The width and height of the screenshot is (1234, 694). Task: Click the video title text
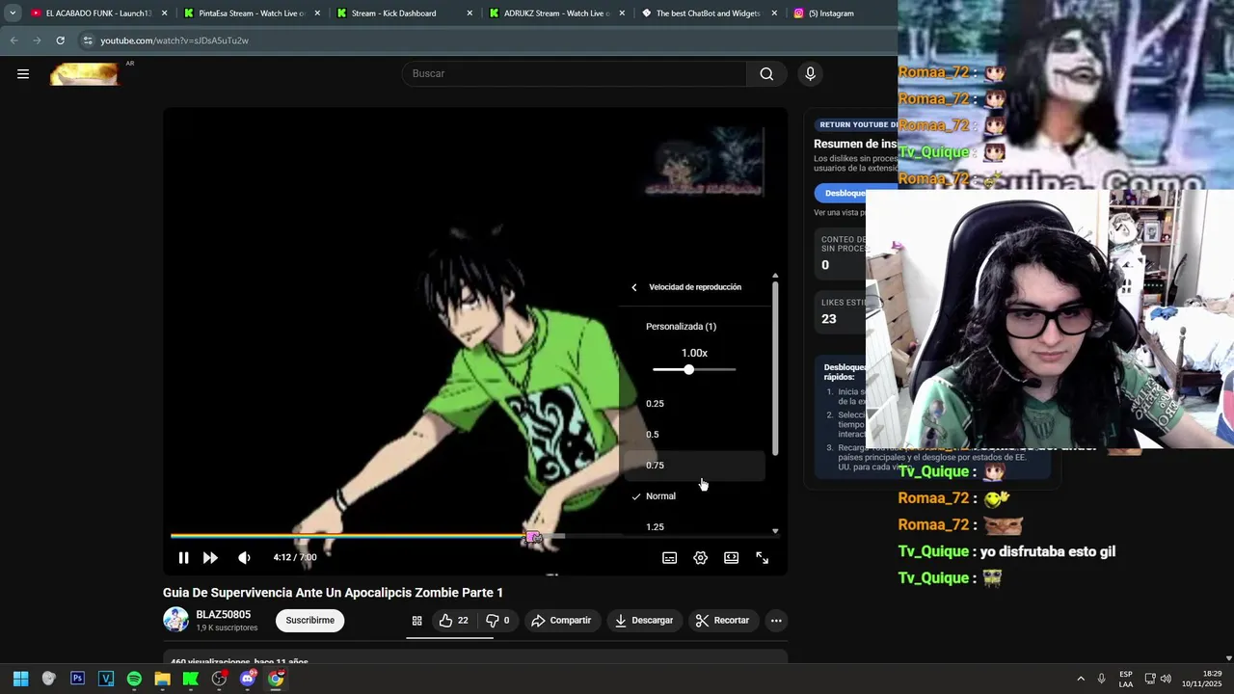[x=333, y=592]
